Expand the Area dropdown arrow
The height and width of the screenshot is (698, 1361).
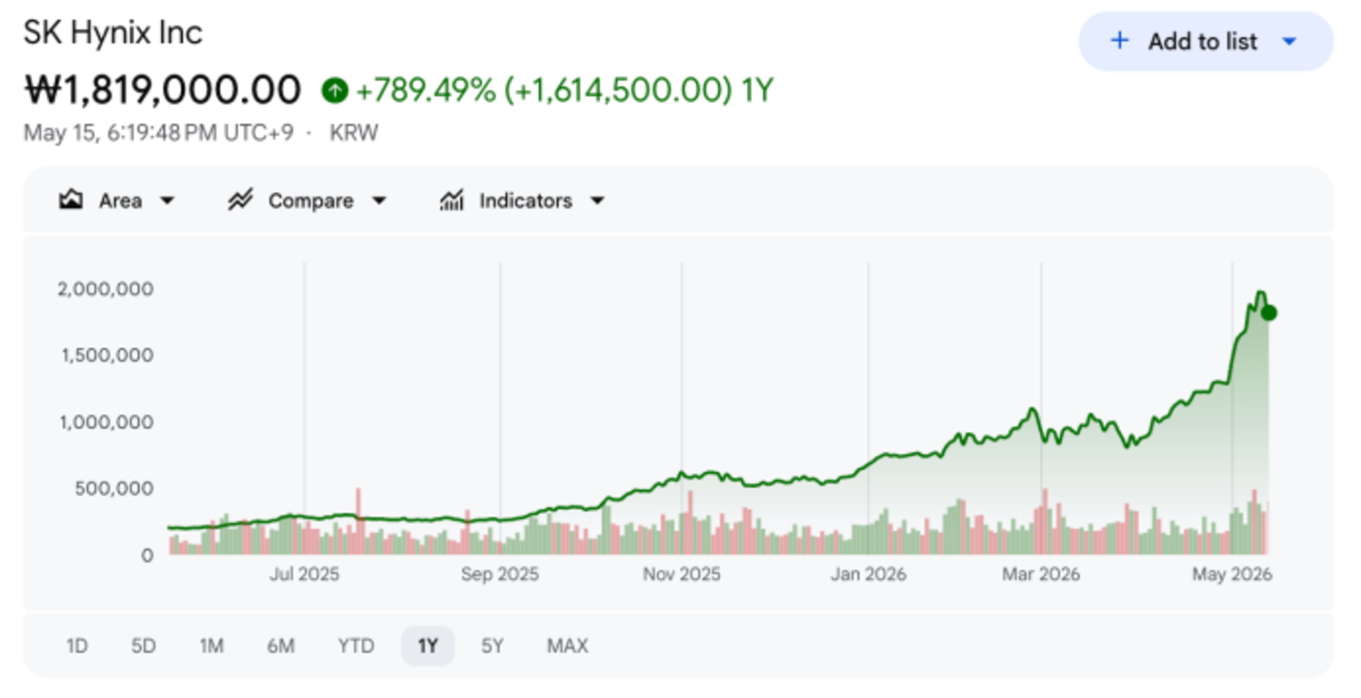tap(167, 201)
